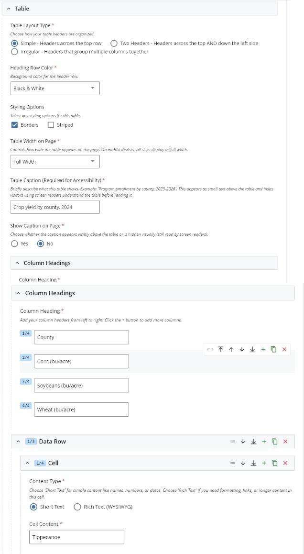Click the move-up arrow in the column toolbar

pos(231,349)
